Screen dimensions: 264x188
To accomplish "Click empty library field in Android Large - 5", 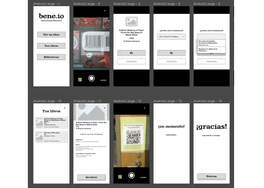I will pos(211,36).
